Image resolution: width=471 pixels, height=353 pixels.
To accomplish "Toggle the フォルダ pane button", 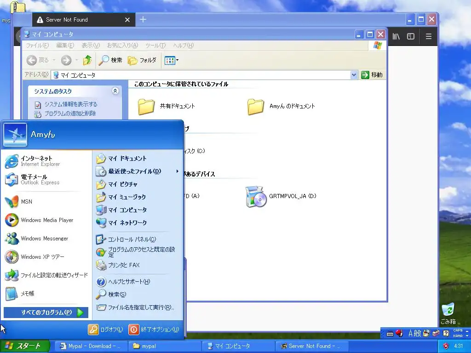I will 142,60.
